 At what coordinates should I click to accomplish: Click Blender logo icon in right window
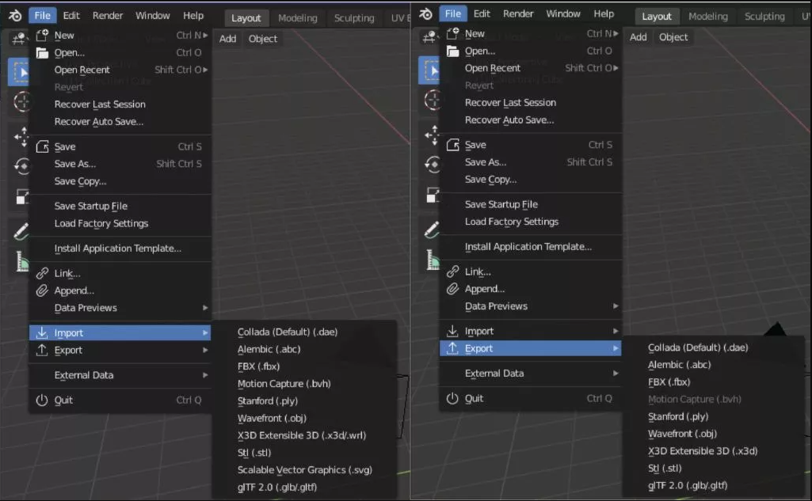coord(425,14)
